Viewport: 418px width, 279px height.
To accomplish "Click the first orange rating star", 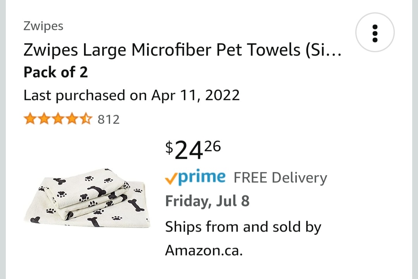I will (30, 119).
